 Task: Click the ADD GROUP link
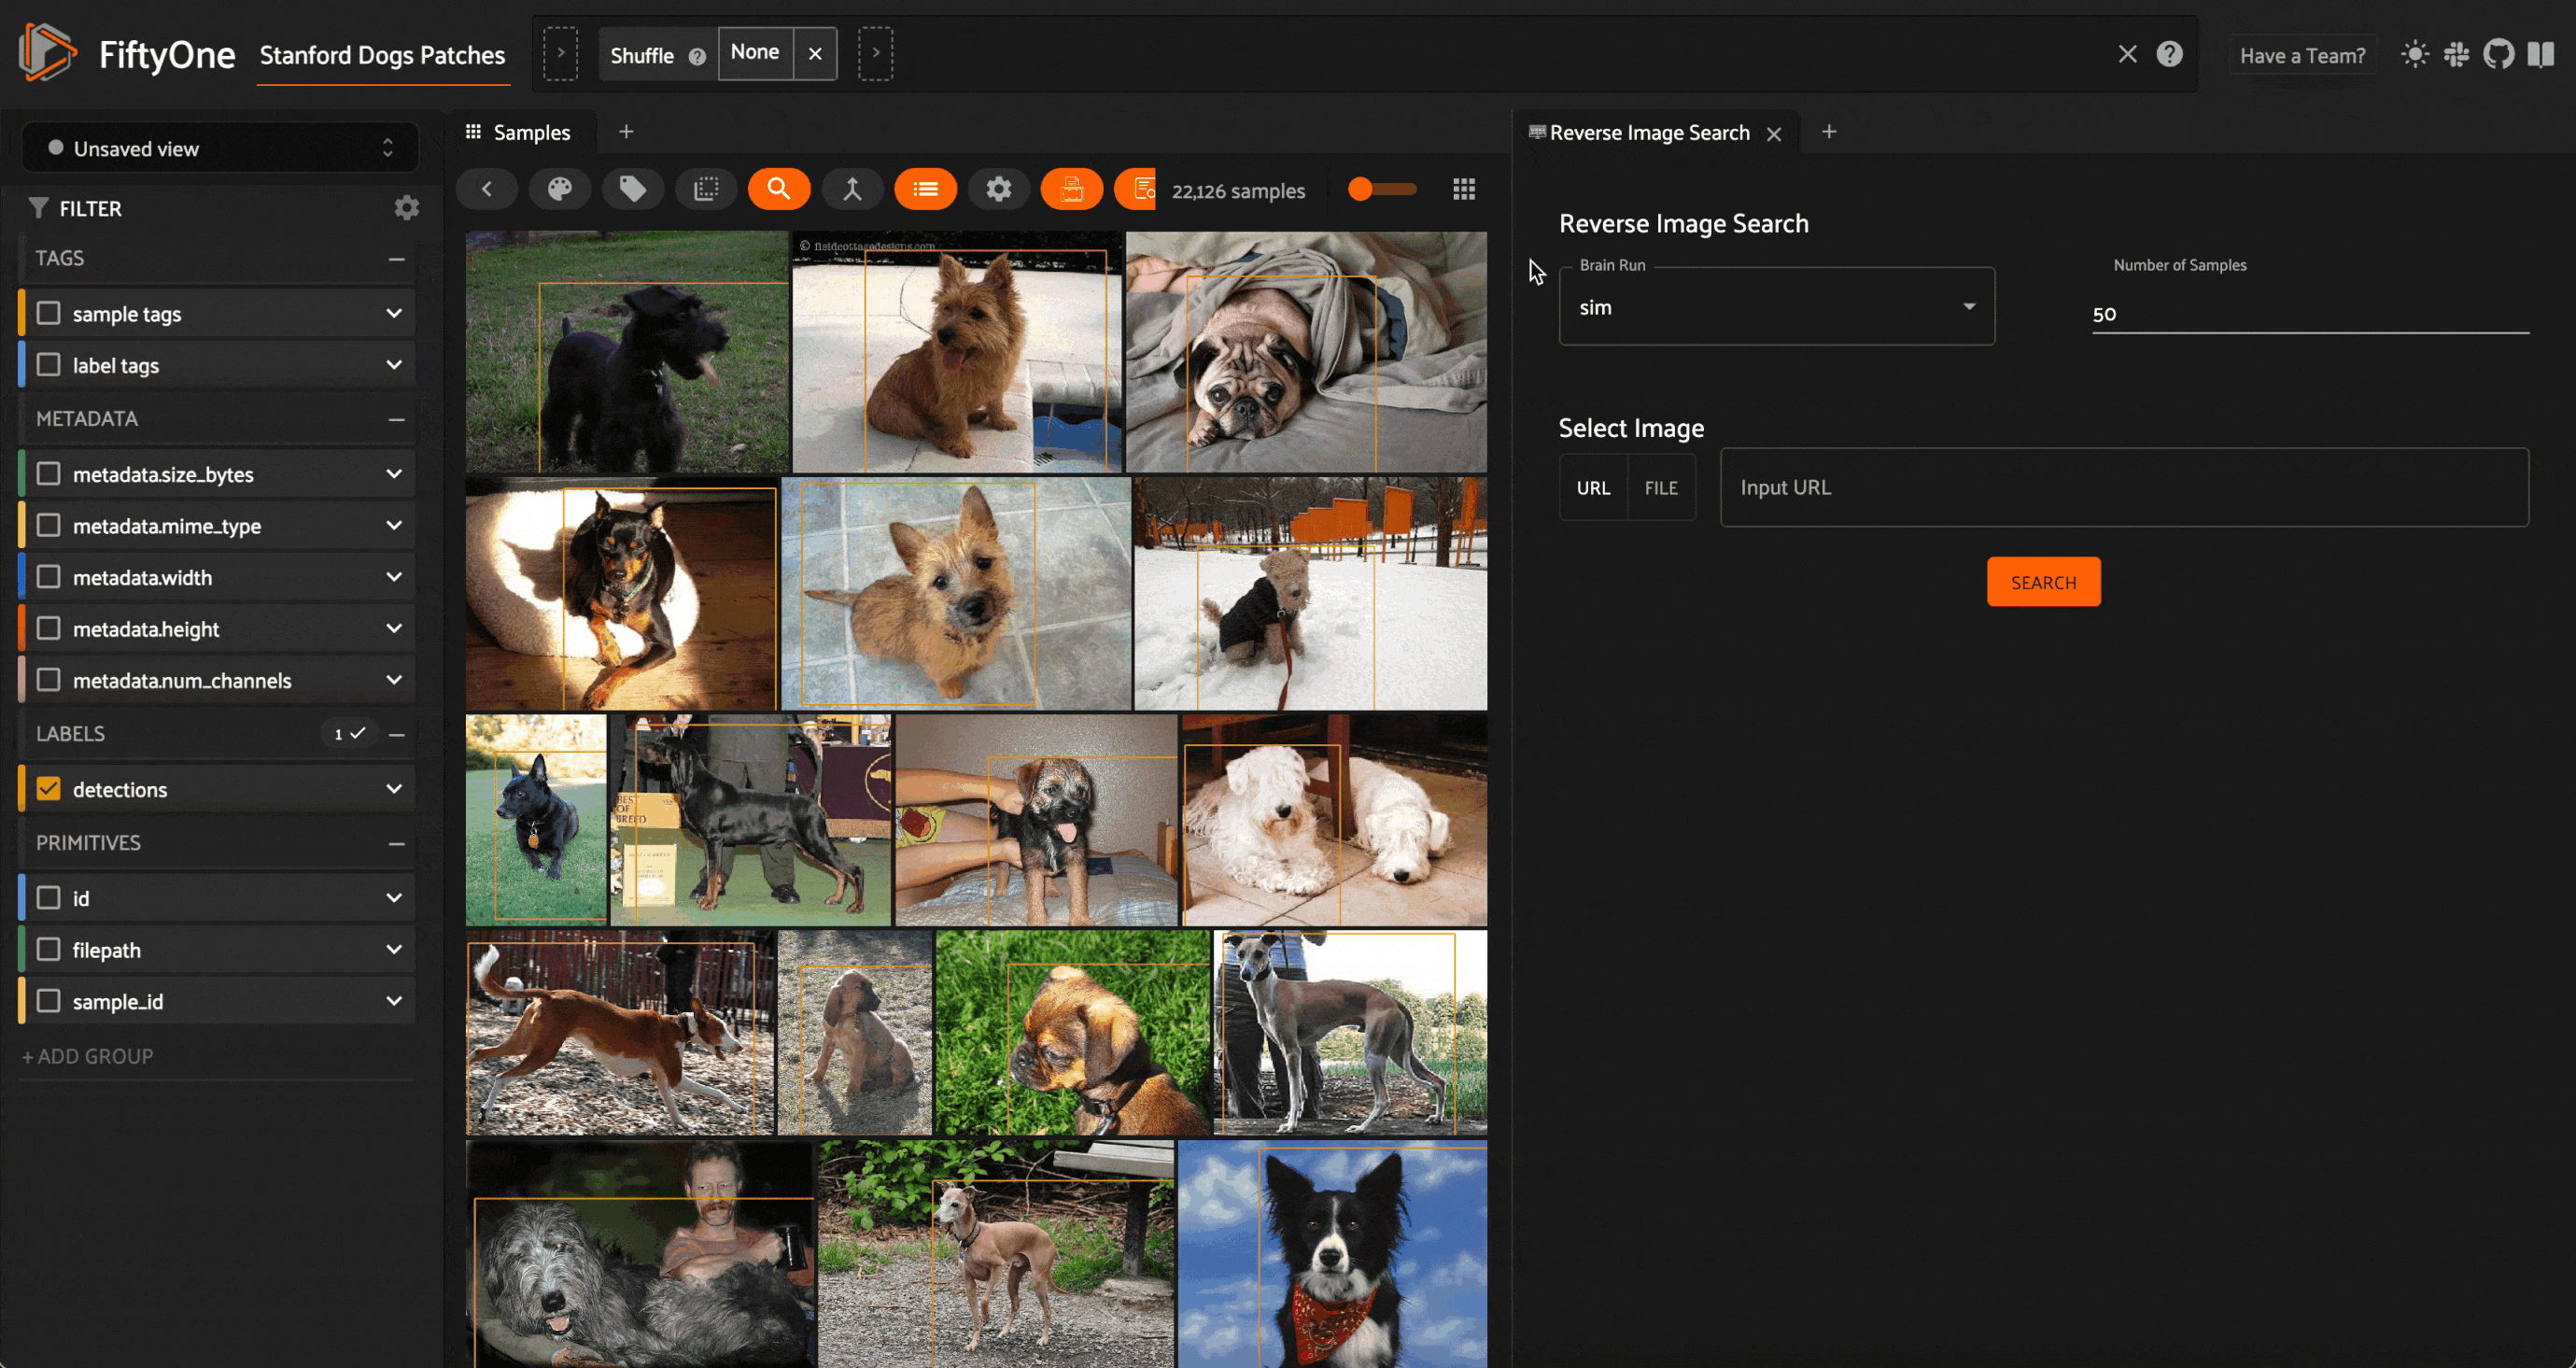[x=88, y=1056]
